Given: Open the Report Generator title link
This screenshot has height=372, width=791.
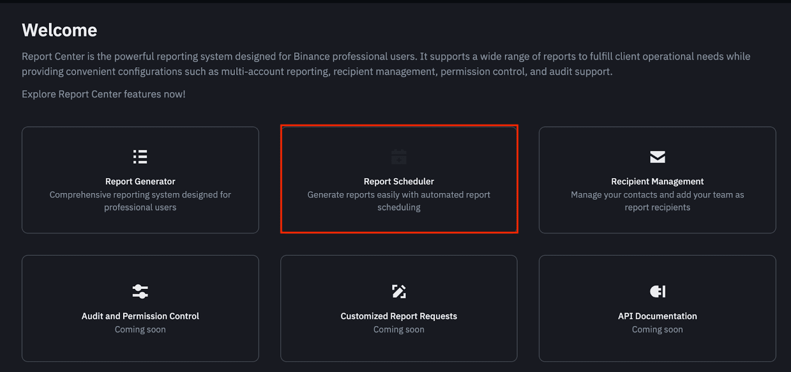Looking at the screenshot, I should click(x=140, y=182).
